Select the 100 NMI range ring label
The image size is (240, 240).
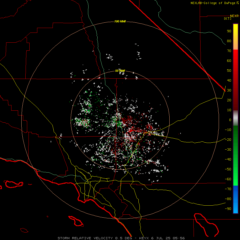[120, 21]
